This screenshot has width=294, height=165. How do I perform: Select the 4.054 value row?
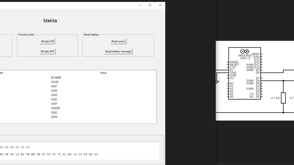78,91
